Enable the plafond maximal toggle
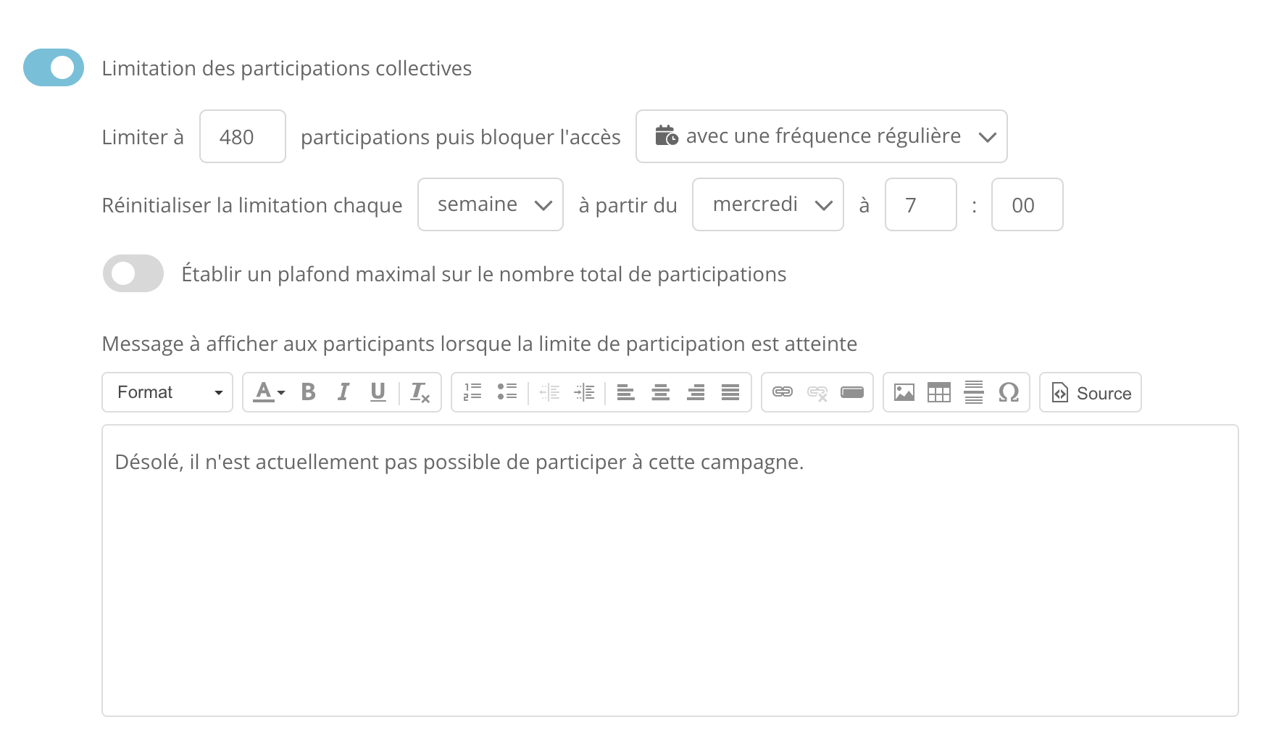The width and height of the screenshot is (1271, 738). pyautogui.click(x=133, y=273)
